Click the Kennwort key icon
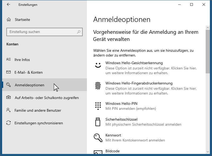This screenshot has height=156, width=212. tap(98, 138)
